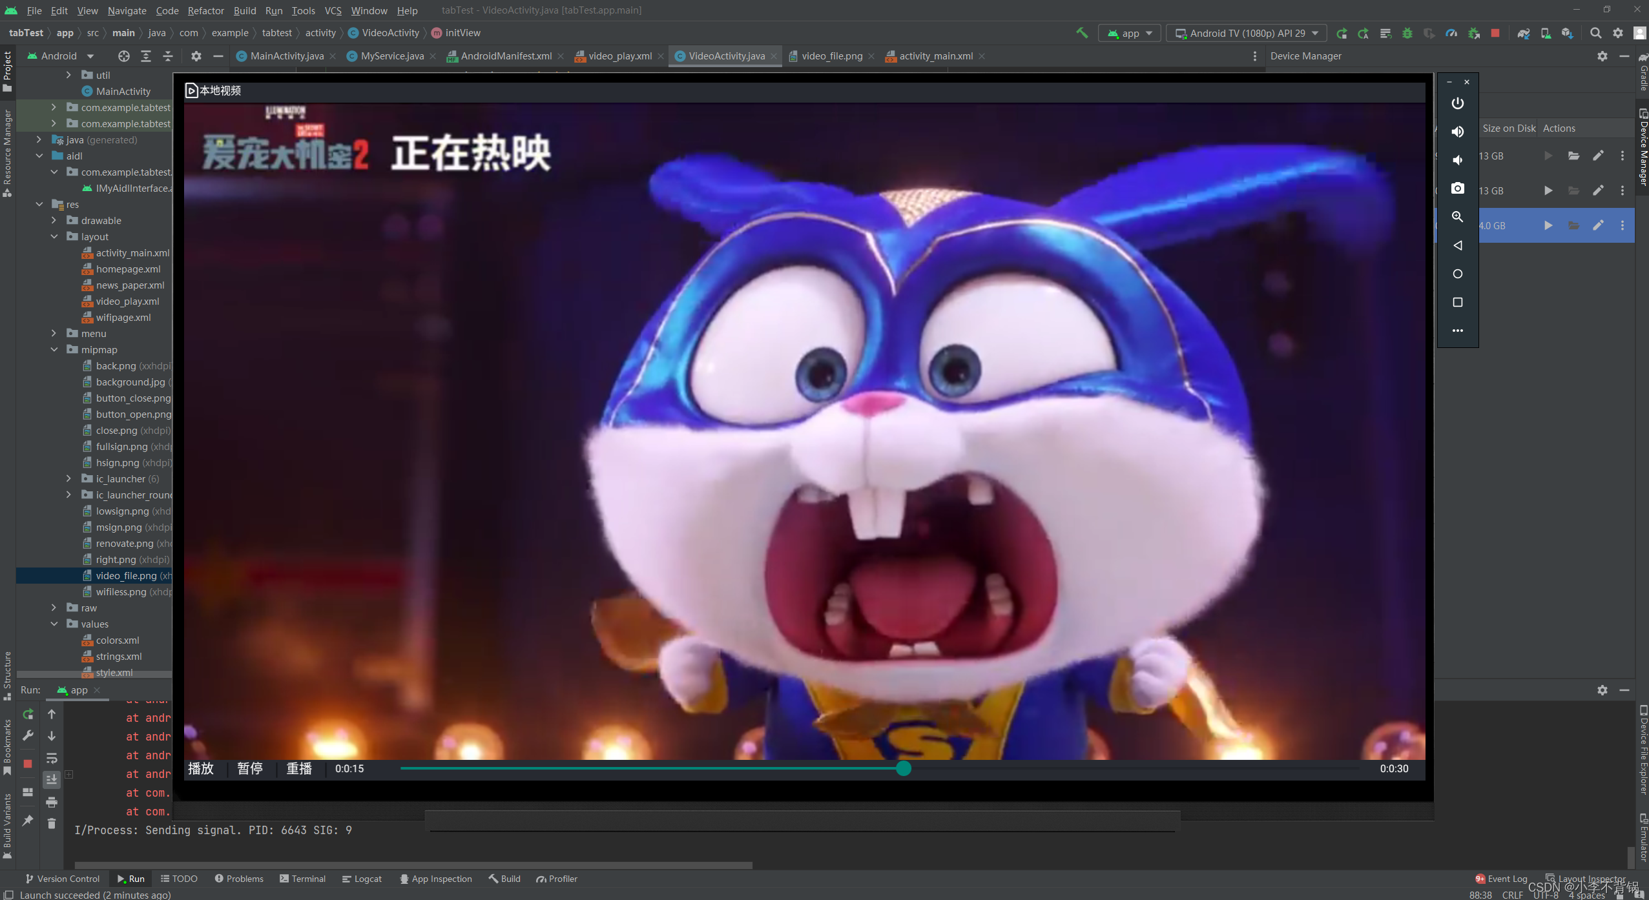1649x900 pixels.
Task: Select strings.xml in values folder
Action: coord(111,656)
